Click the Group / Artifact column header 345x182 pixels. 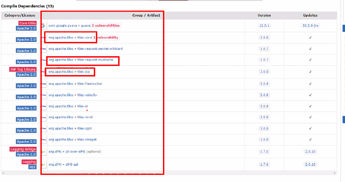click(146, 15)
